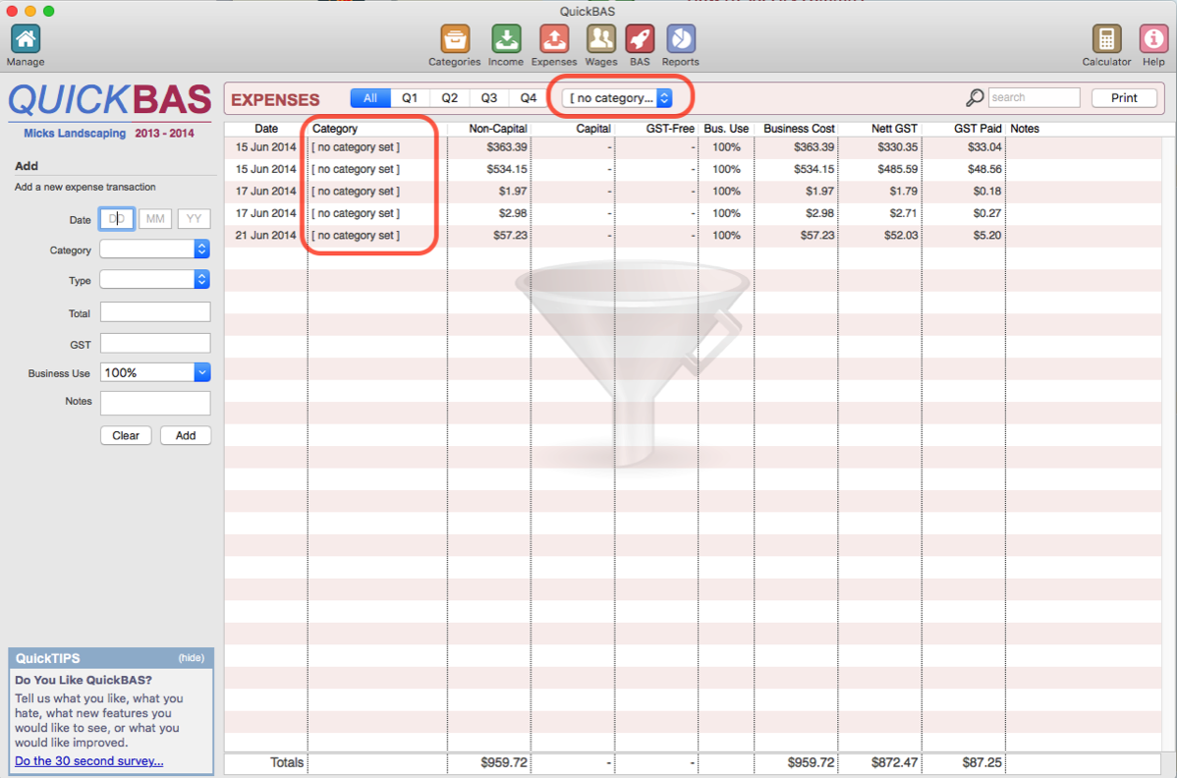Image resolution: width=1177 pixels, height=778 pixels.
Task: Click the Print button
Action: [1124, 98]
